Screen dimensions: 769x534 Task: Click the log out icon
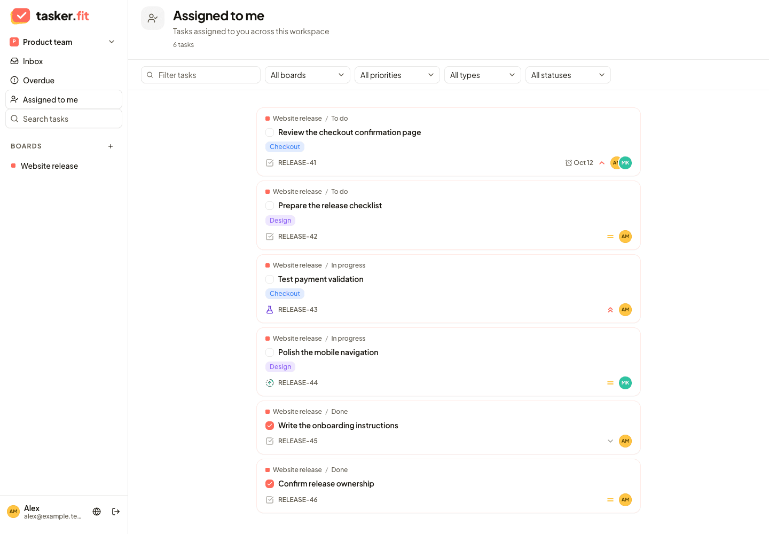point(116,512)
